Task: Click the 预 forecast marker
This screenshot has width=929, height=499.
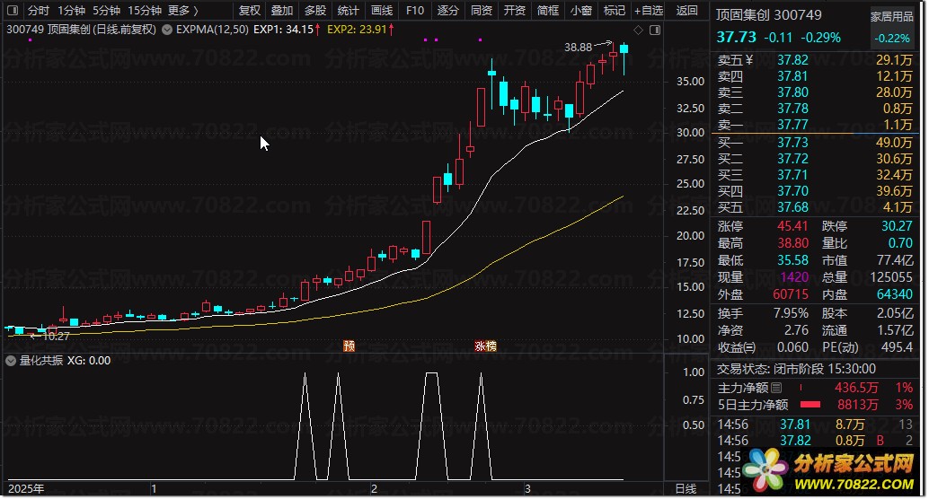Action: pyautogui.click(x=349, y=346)
